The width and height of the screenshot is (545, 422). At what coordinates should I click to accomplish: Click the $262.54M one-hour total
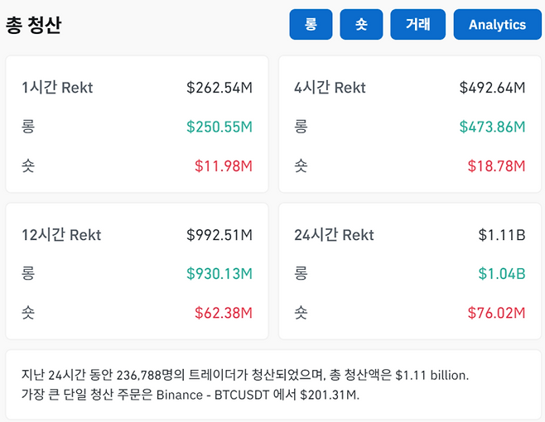pos(219,88)
